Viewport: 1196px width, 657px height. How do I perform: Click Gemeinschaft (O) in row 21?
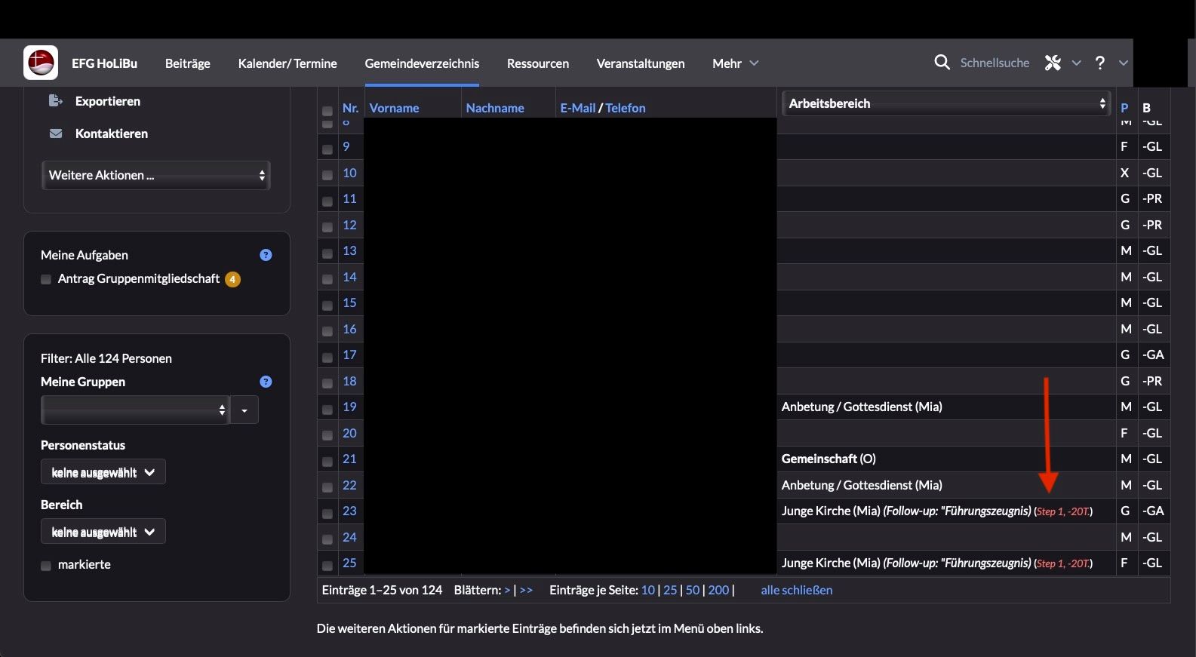tap(829, 459)
